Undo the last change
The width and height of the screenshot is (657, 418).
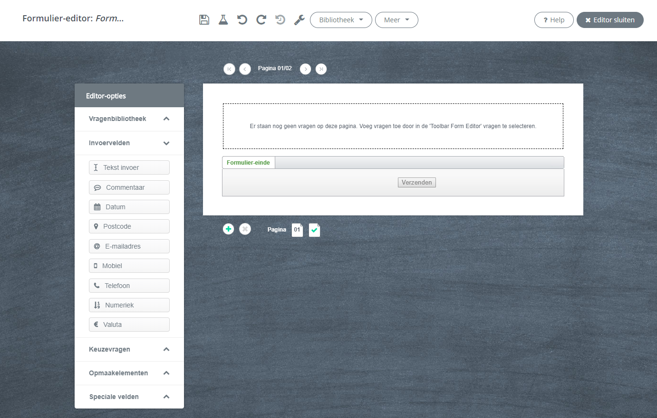pos(242,20)
